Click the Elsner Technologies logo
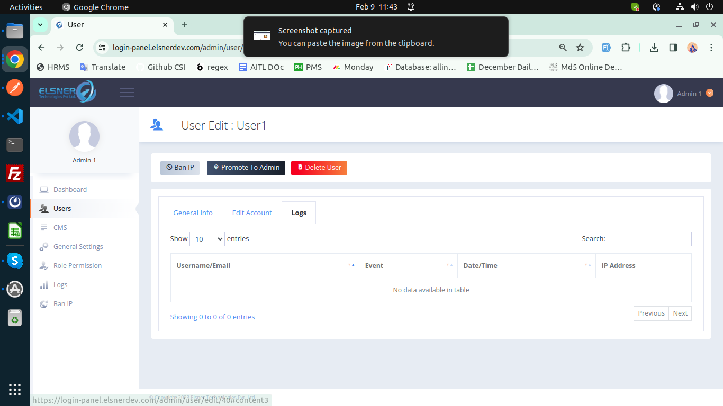The width and height of the screenshot is (723, 406). [x=66, y=91]
